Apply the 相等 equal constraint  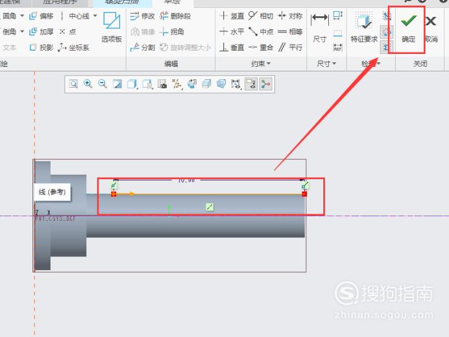tap(291, 32)
